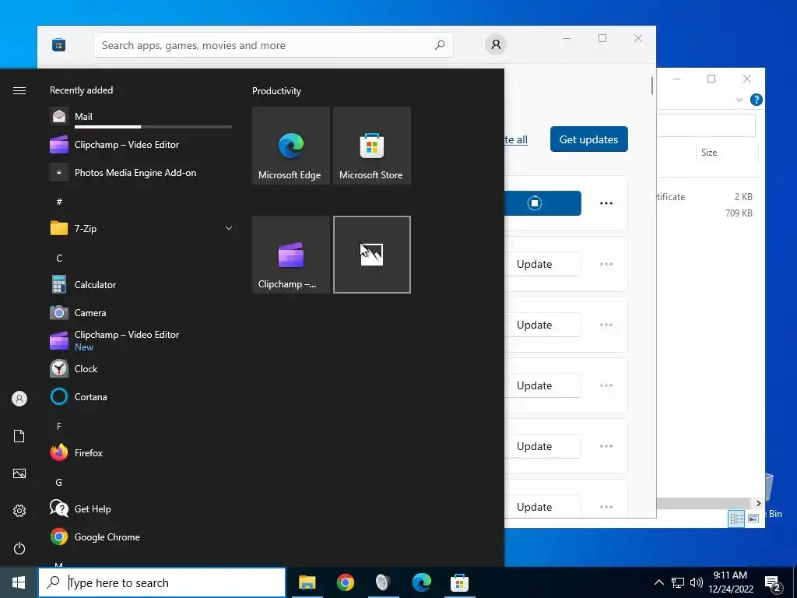This screenshot has height=598, width=797.
Task: Open the Clock app
Action: [x=141, y=368]
